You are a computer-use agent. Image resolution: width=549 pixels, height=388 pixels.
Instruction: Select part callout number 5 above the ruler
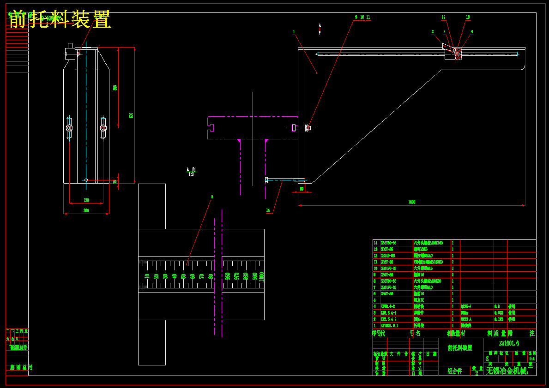click(212, 197)
